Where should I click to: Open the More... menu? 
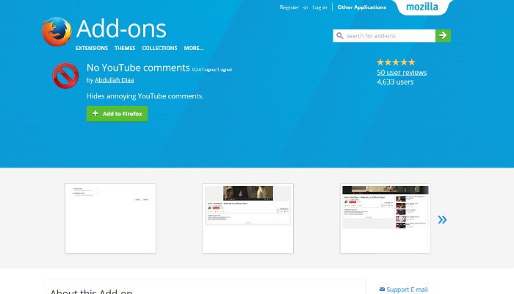coord(194,48)
